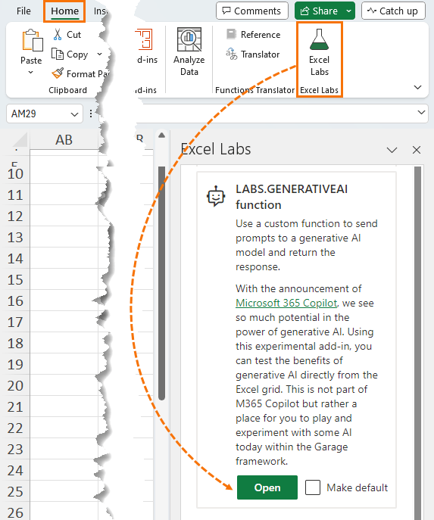Image resolution: width=434 pixels, height=520 pixels.
Task: Click the generative AI robot icon
Action: 216,196
